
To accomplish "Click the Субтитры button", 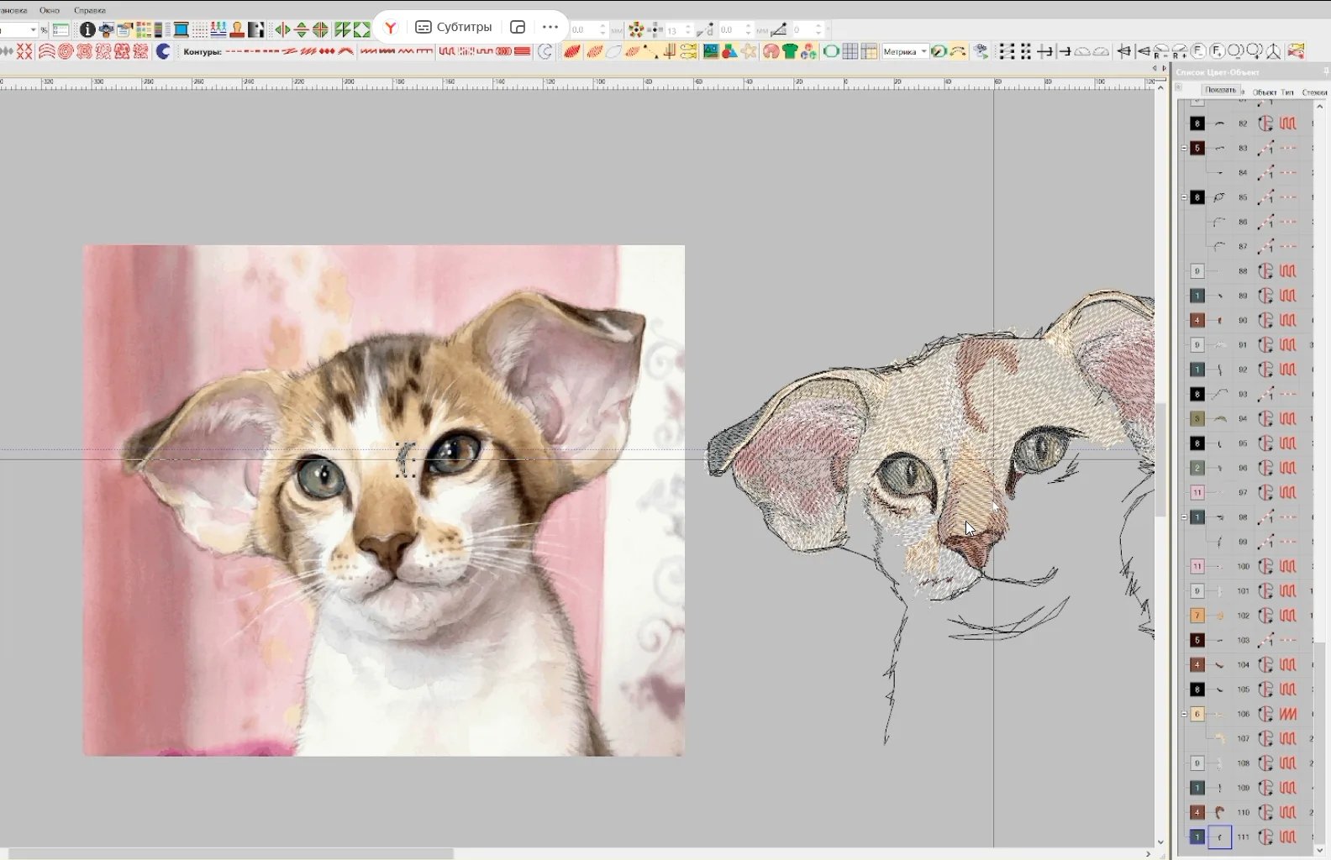I will coord(454,27).
